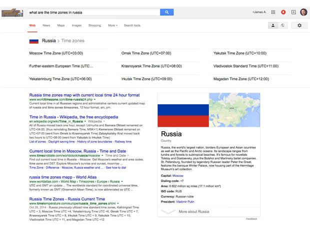Viewport: 310px width, 233px height.
Task: Open See how to dial sitelink
Action: [116, 168]
